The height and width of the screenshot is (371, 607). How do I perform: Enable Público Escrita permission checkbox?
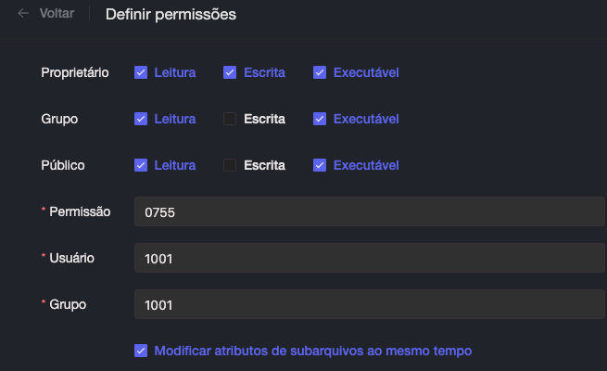point(230,165)
